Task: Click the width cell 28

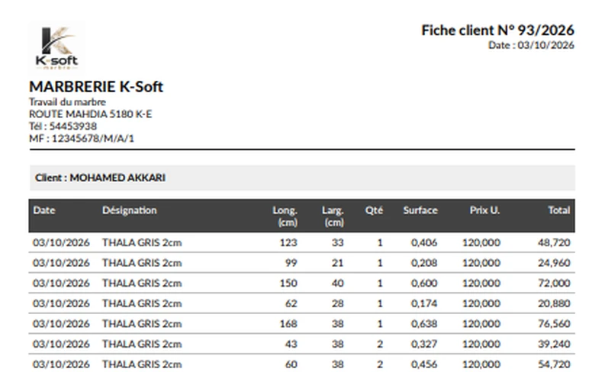Action: click(x=338, y=303)
